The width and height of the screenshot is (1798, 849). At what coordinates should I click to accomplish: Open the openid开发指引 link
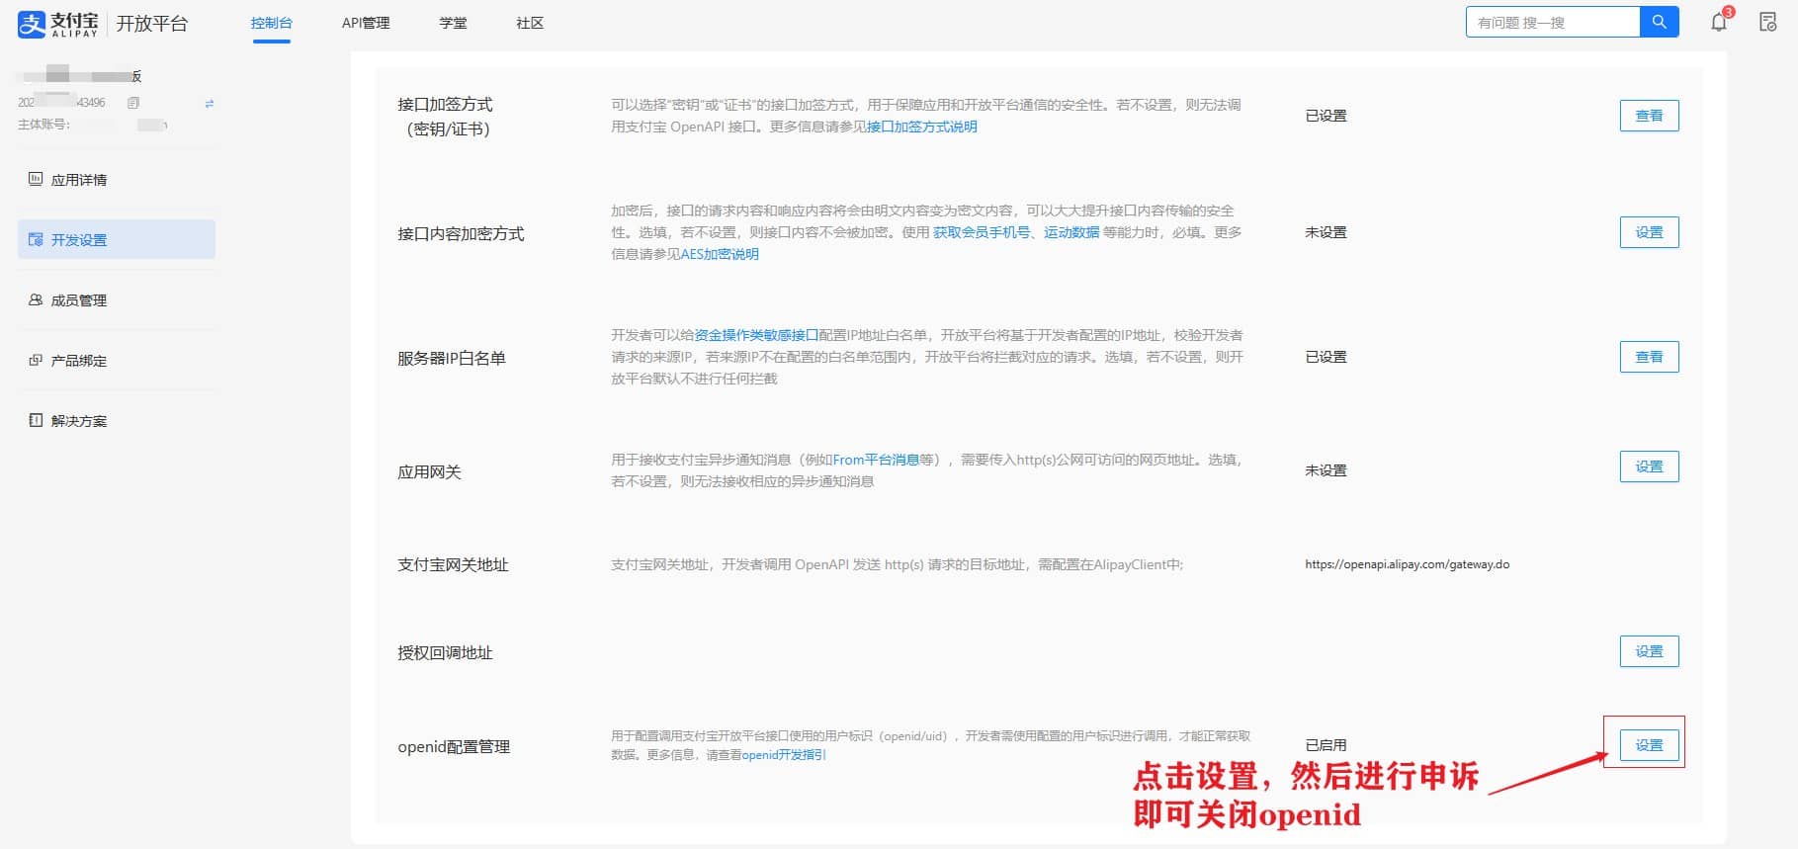point(783,755)
